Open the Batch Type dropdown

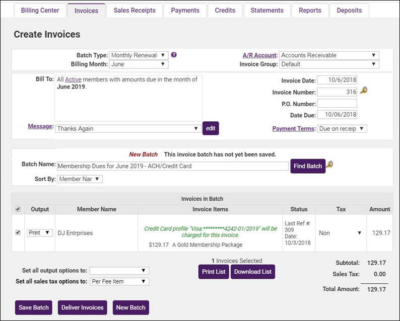[x=139, y=55]
